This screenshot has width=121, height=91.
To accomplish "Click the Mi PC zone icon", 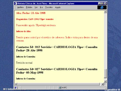I will 60,88.
